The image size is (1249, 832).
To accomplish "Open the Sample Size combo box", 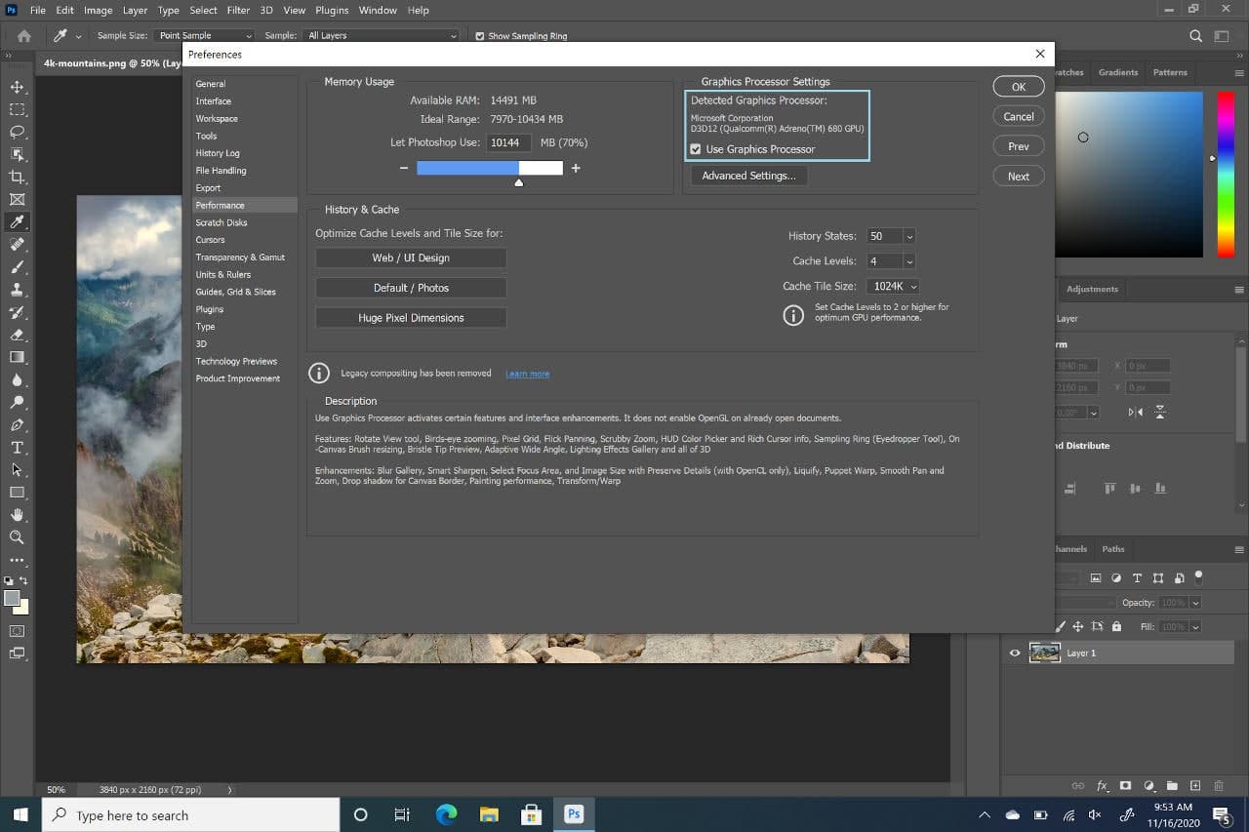I will pos(205,35).
